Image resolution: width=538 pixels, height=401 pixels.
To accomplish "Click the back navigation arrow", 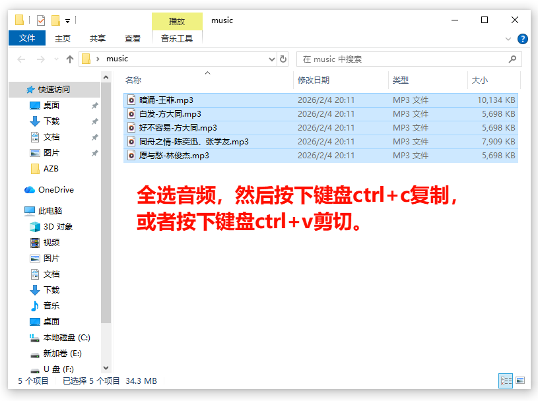I will (x=20, y=59).
